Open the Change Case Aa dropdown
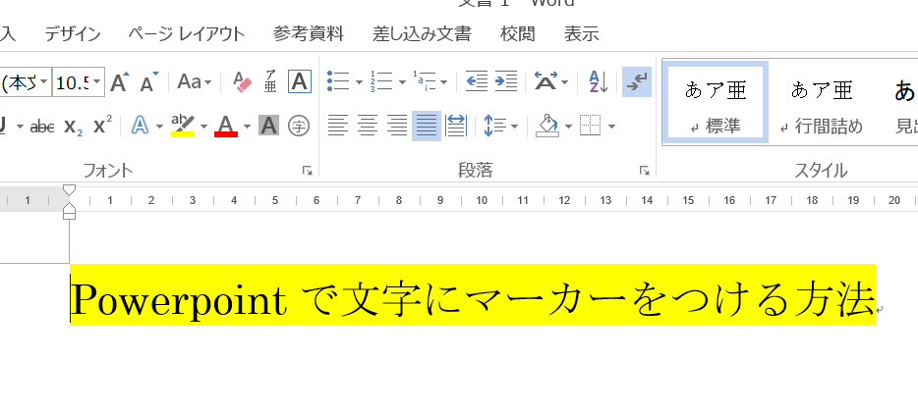The width and height of the screenshot is (918, 412). 194,81
